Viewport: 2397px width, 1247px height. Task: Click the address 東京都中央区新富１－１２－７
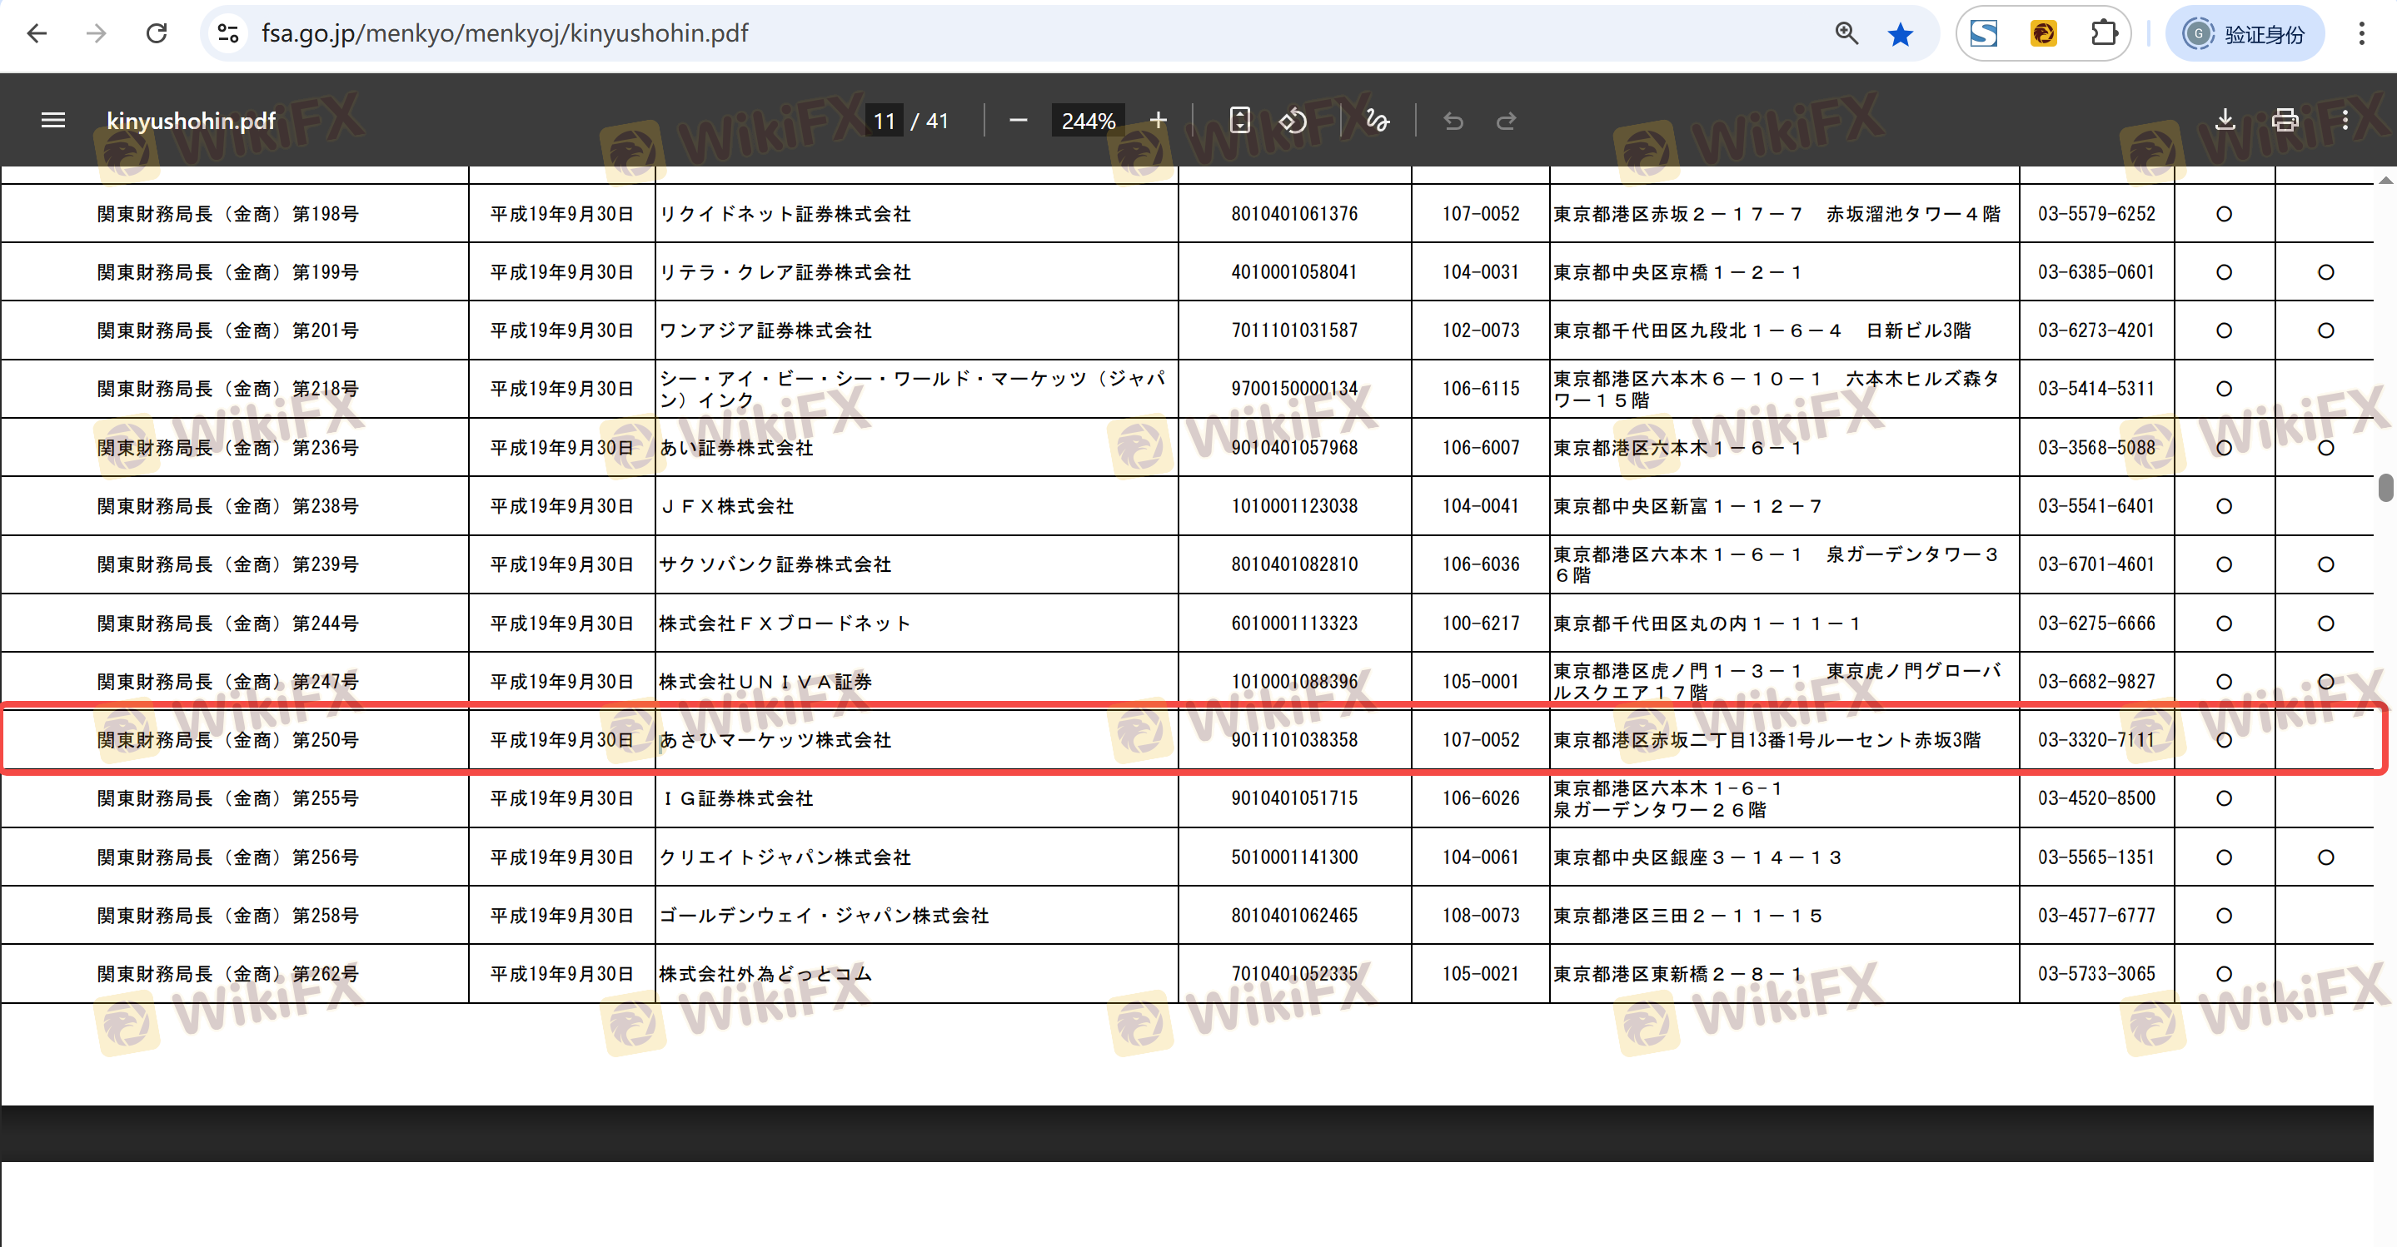pos(1688,507)
